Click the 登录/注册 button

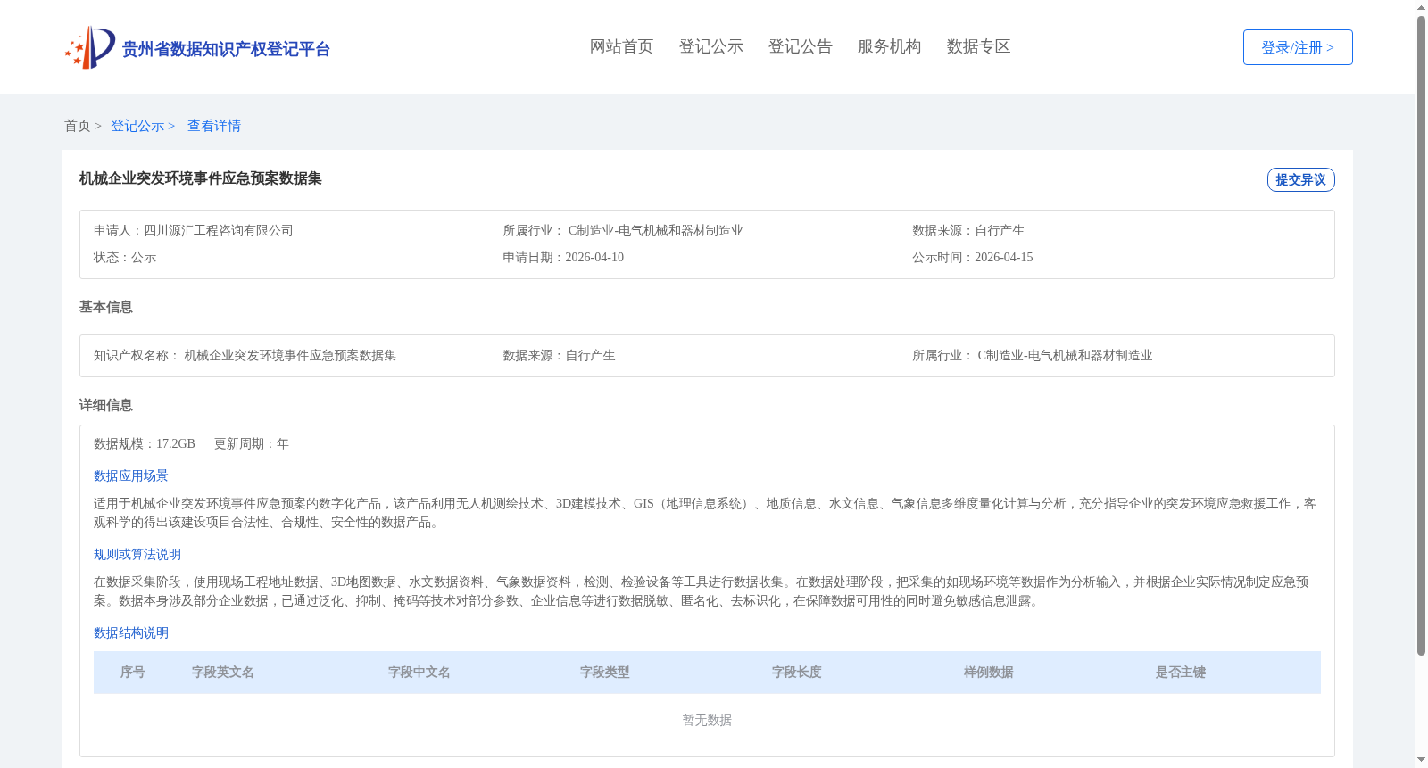tap(1298, 47)
